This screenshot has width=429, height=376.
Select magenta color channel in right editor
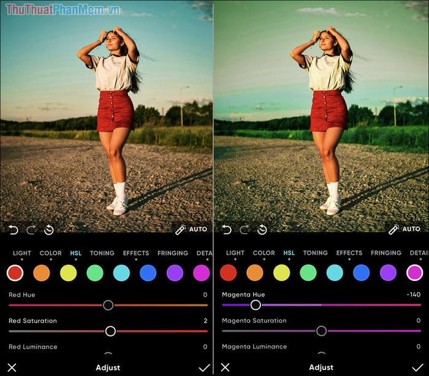click(415, 273)
